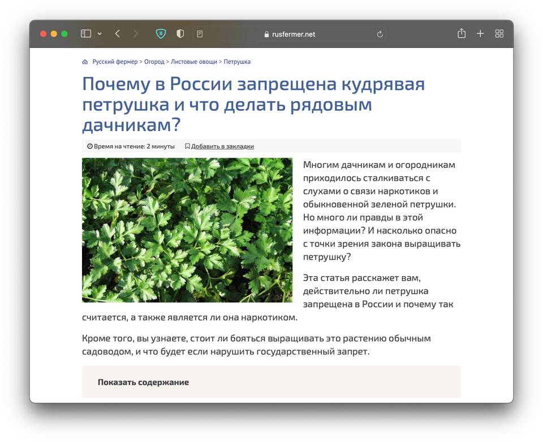Go back to the previous page
Image resolution: width=543 pixels, height=442 pixels.
pos(118,34)
